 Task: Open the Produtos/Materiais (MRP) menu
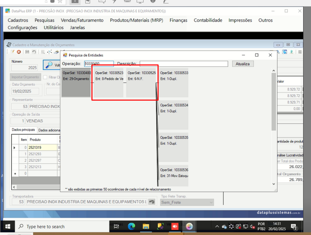click(x=137, y=20)
